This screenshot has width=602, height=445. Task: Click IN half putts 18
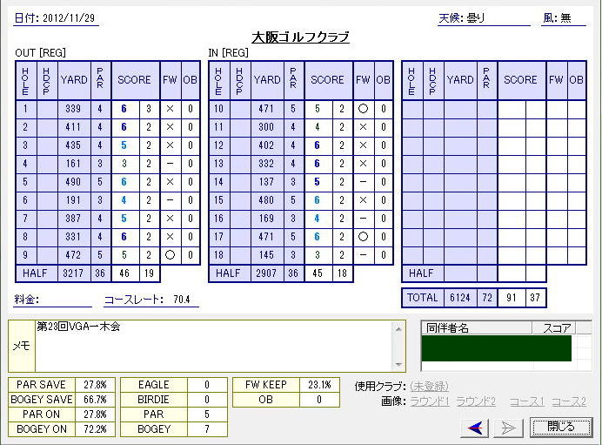(342, 273)
